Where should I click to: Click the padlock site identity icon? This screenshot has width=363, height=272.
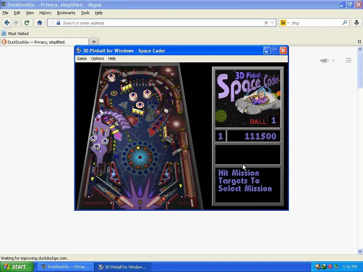[58, 23]
